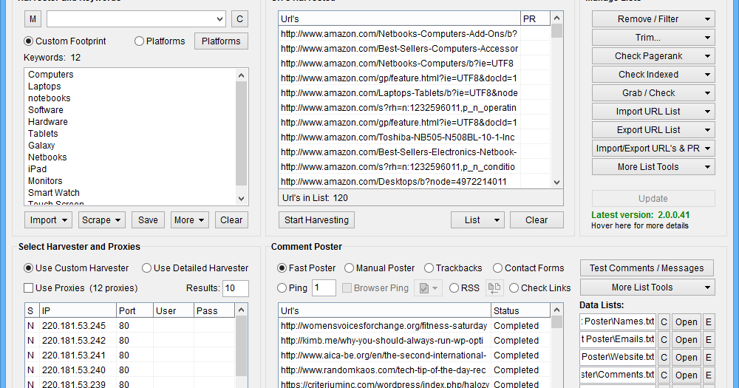Open Import/Export URL's & PR menu
The width and height of the screenshot is (739, 388).
(x=653, y=148)
